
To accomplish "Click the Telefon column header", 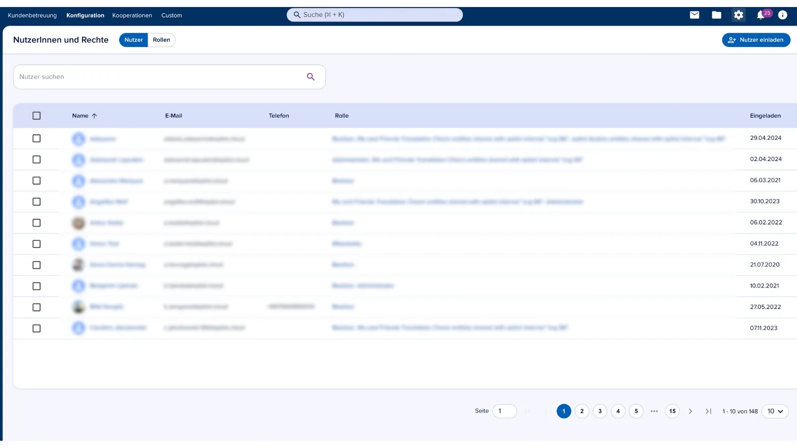I will pos(279,116).
